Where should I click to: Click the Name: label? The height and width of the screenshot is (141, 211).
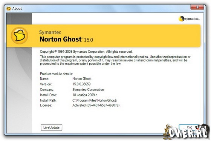click(44, 79)
